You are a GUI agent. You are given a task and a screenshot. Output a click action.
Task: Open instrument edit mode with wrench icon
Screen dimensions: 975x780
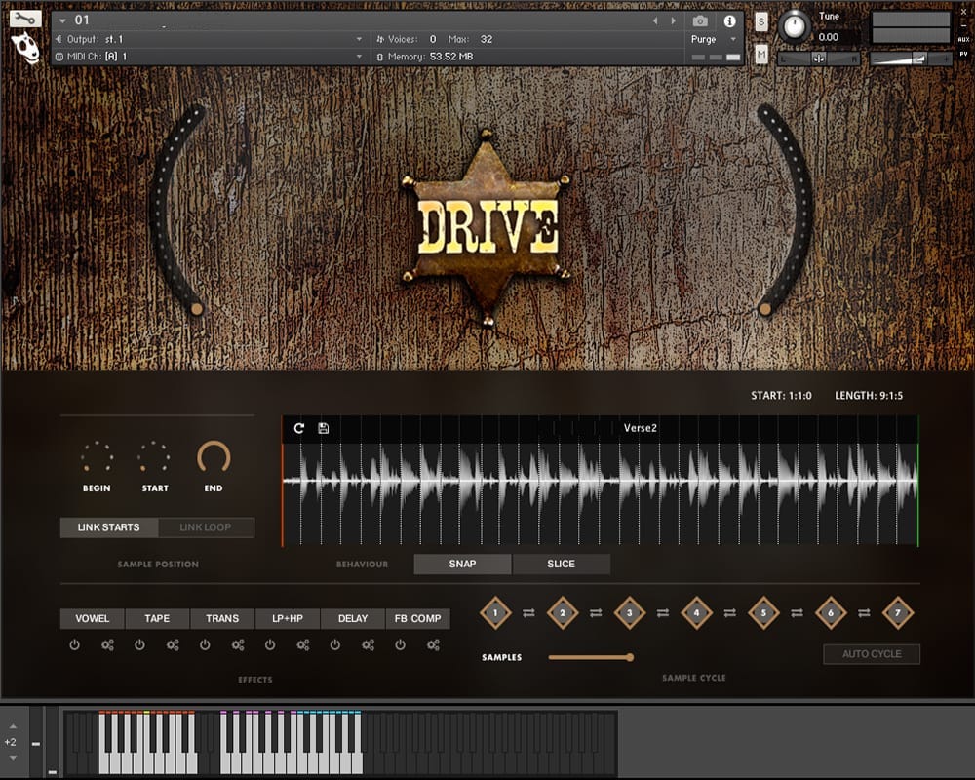click(x=24, y=18)
